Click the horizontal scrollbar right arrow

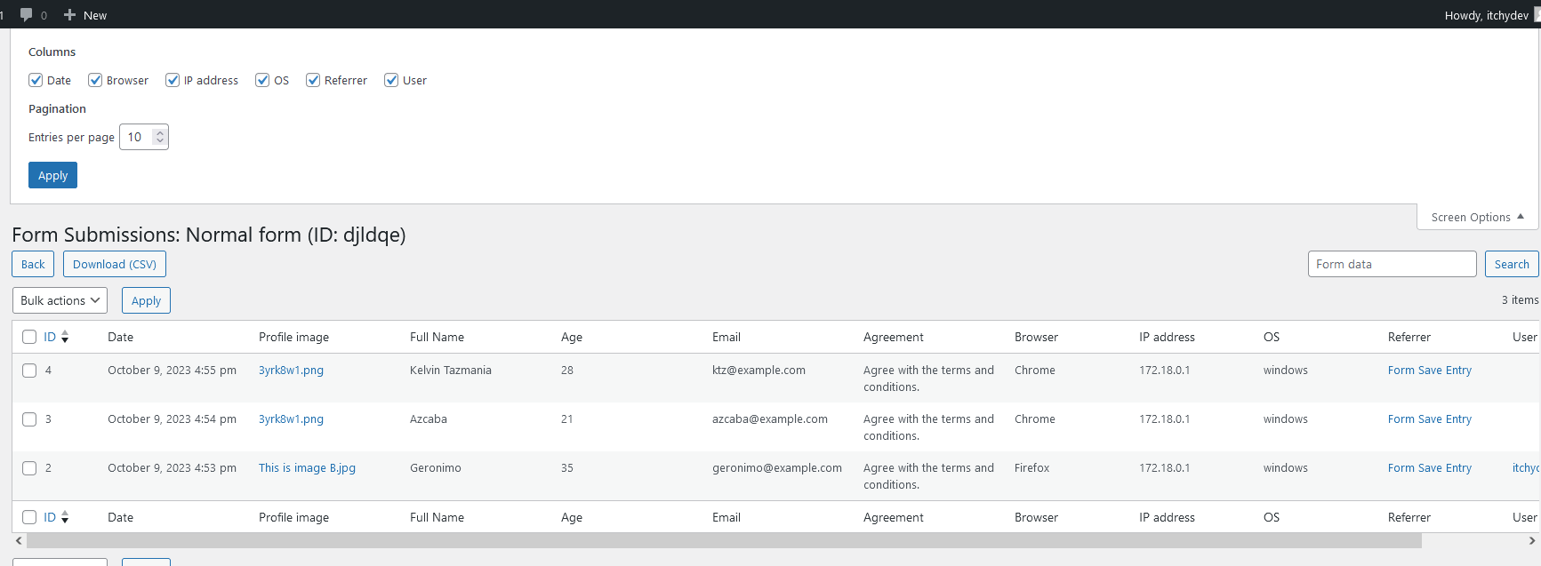[x=1532, y=540]
